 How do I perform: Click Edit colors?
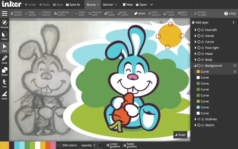pos(70,145)
